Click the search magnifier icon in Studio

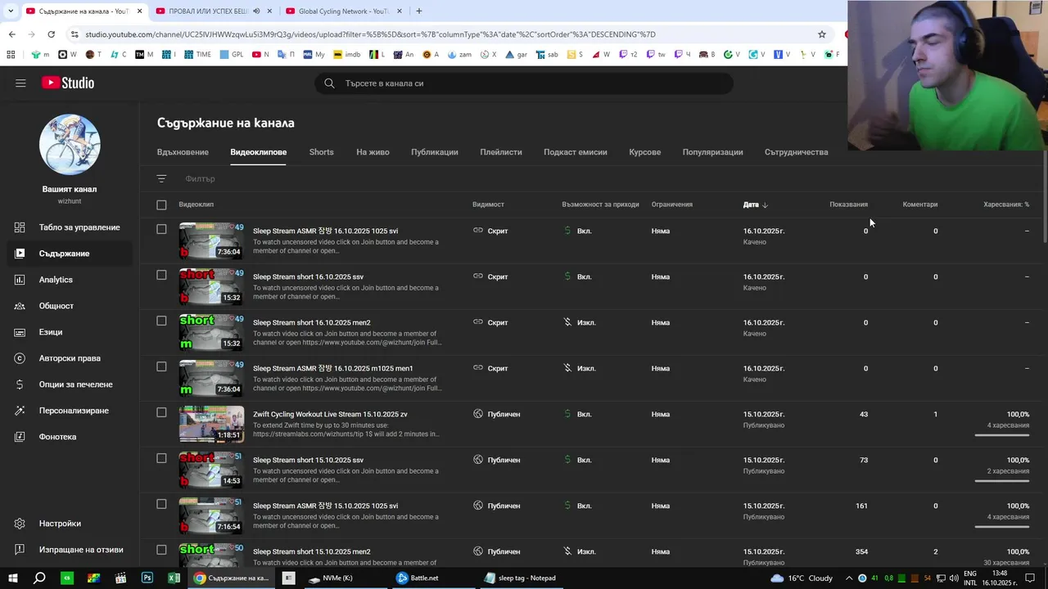pyautogui.click(x=329, y=83)
